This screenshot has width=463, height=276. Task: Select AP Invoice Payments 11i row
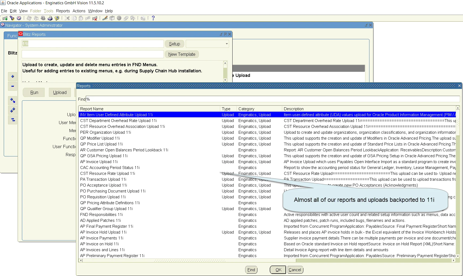[267, 238]
